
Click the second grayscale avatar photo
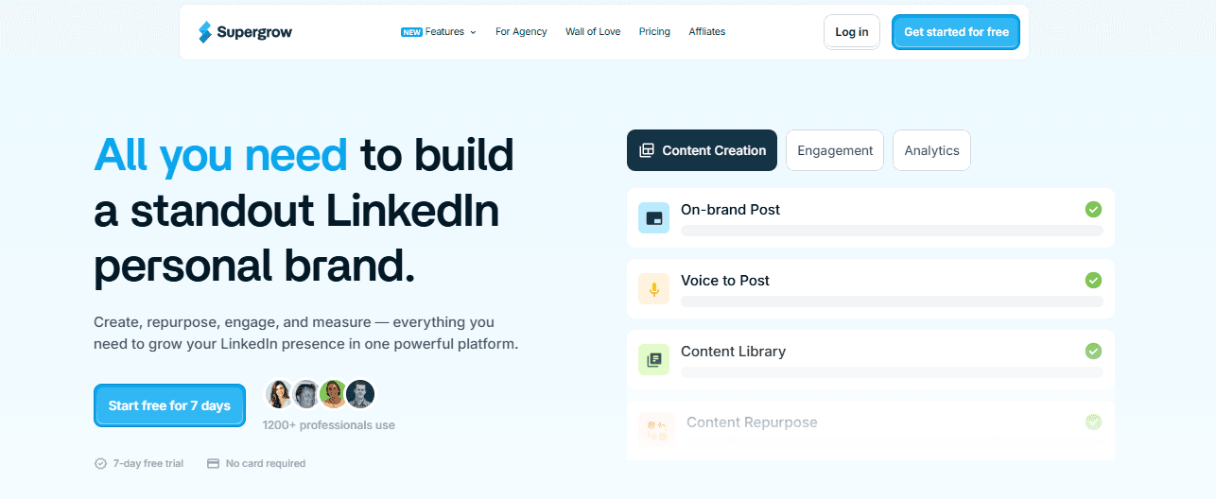pos(305,393)
